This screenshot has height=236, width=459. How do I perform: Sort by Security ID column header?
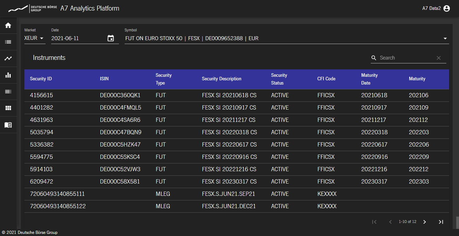point(41,79)
